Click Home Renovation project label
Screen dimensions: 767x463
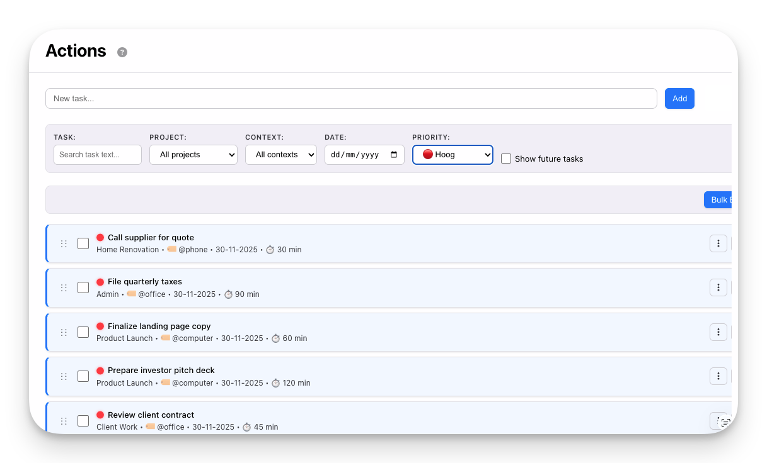[x=128, y=250]
